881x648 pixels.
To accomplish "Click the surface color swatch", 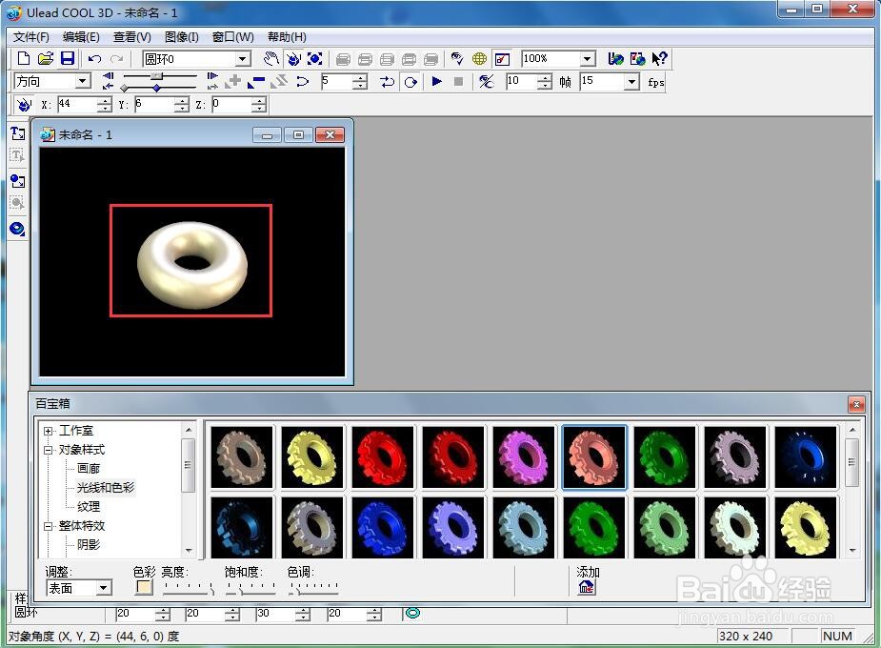I will coord(145,587).
